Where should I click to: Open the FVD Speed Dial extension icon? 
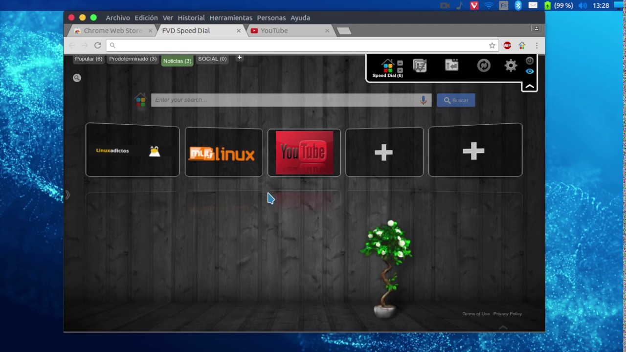pos(522,45)
